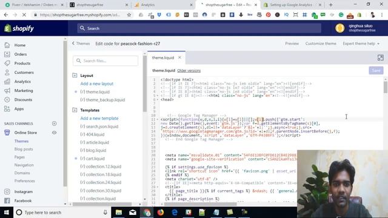Viewport: 388px width, 218px height.
Task: Click Add a new template
Action: pyautogui.click(x=99, y=119)
